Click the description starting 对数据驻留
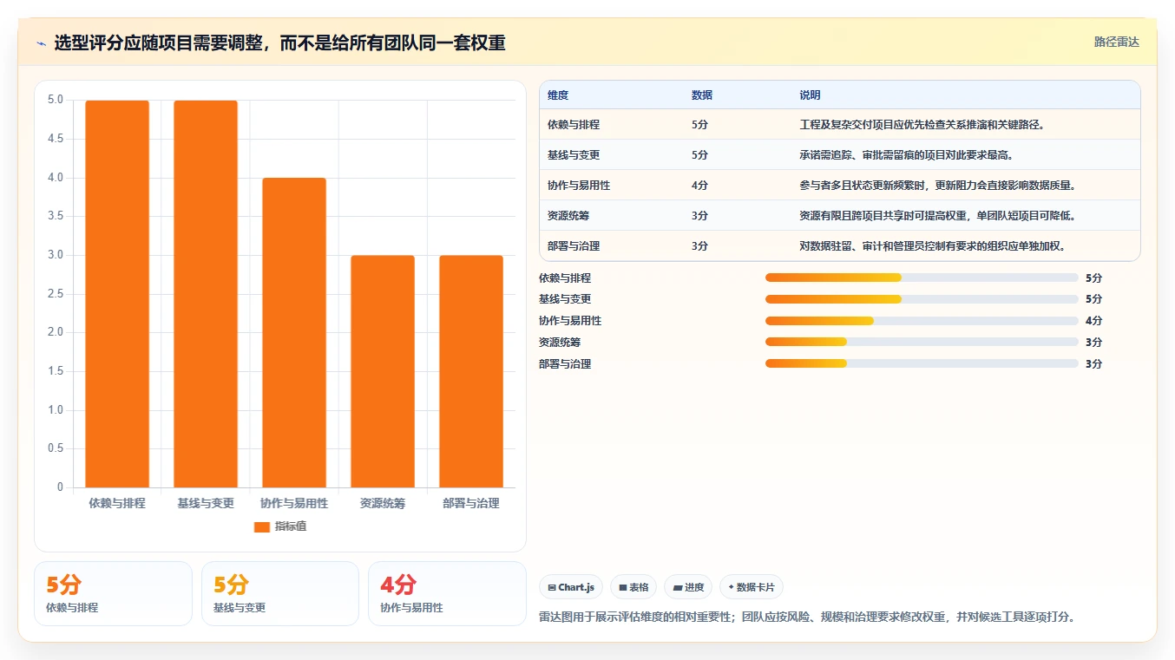The height and width of the screenshot is (660, 1175). [933, 246]
